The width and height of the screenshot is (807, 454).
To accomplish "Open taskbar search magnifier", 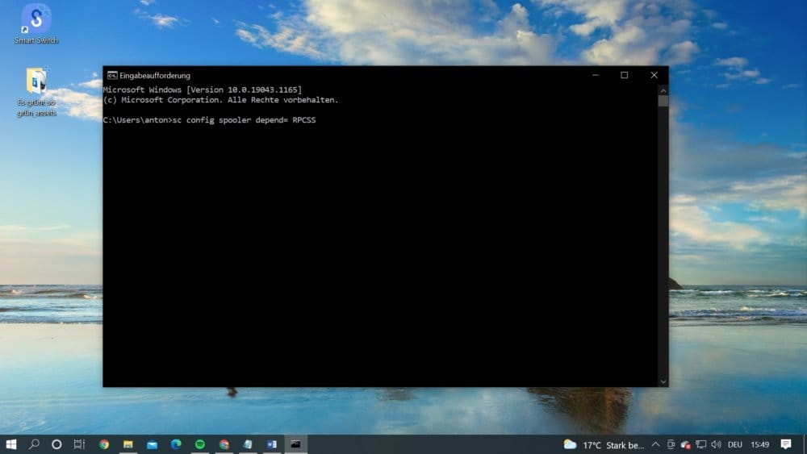I will (34, 444).
